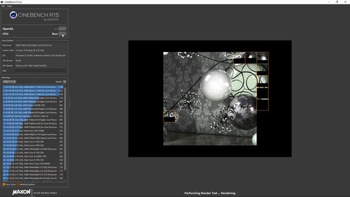This screenshot has height=197, width=350.
Task: Click the ranking list scroll-down arrow
Action: click(x=65, y=180)
